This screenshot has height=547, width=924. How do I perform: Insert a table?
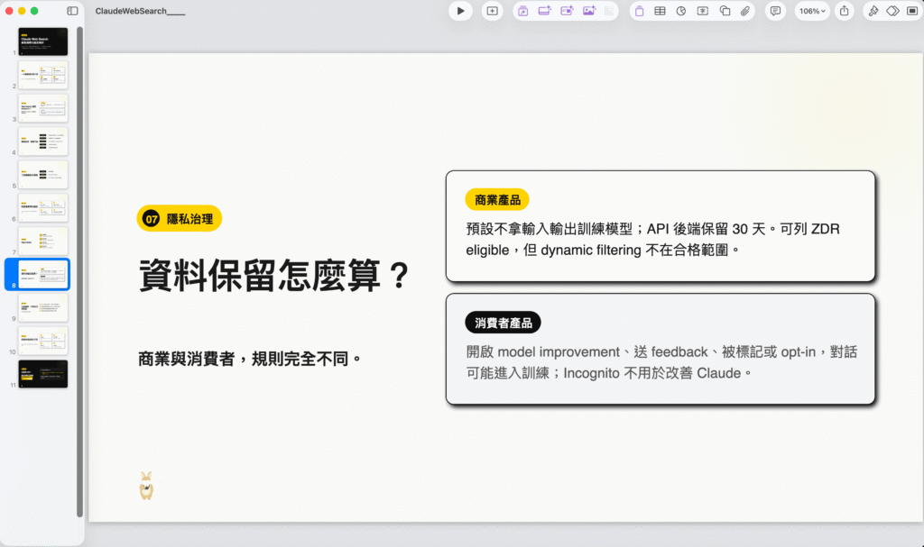coord(660,11)
